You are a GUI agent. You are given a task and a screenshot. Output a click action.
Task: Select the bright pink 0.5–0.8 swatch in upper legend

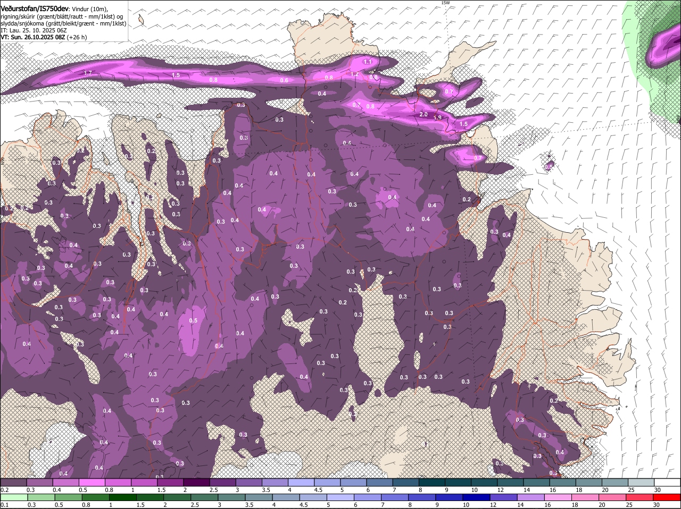tap(92, 482)
